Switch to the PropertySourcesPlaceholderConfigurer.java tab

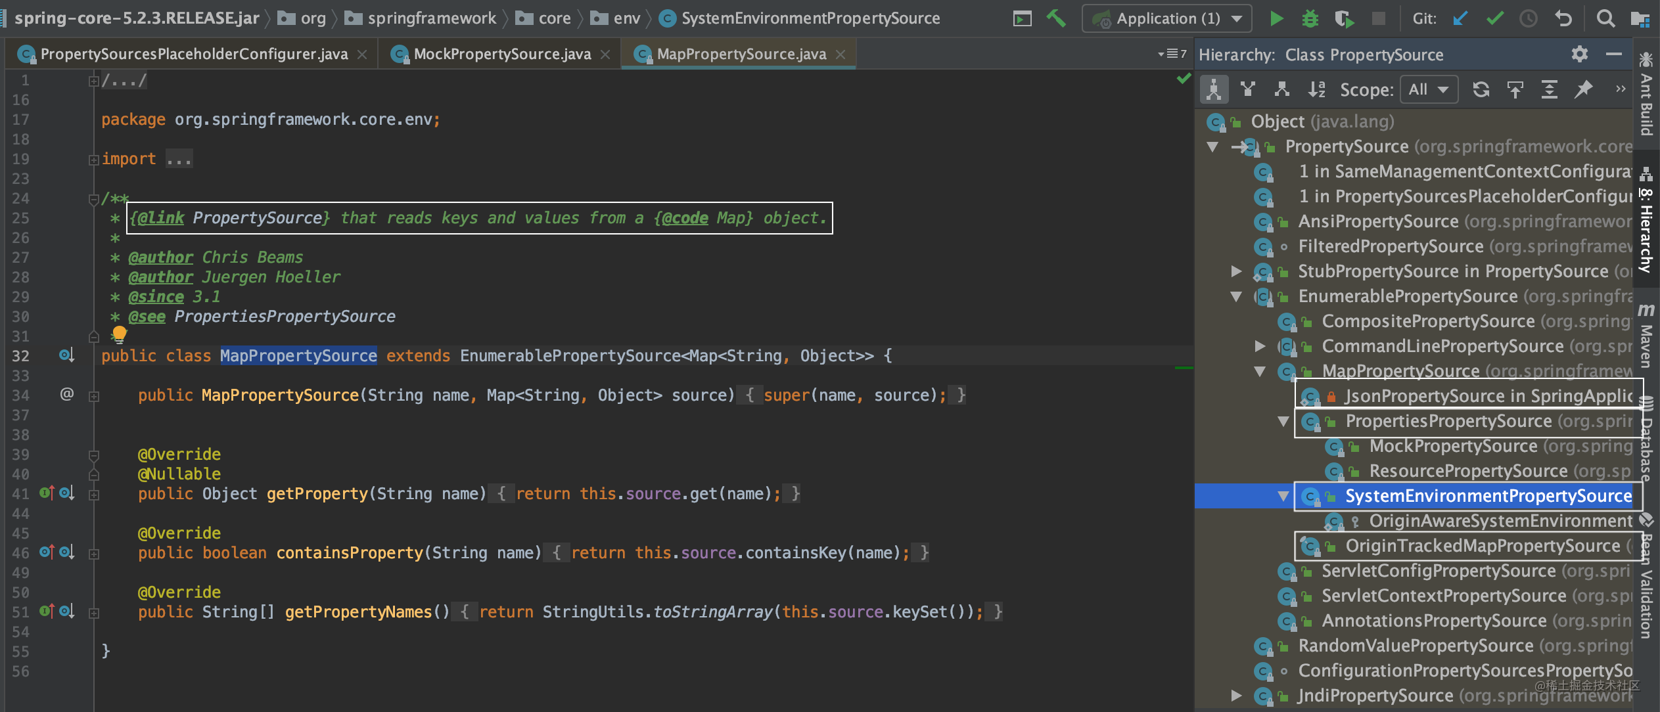(x=194, y=54)
